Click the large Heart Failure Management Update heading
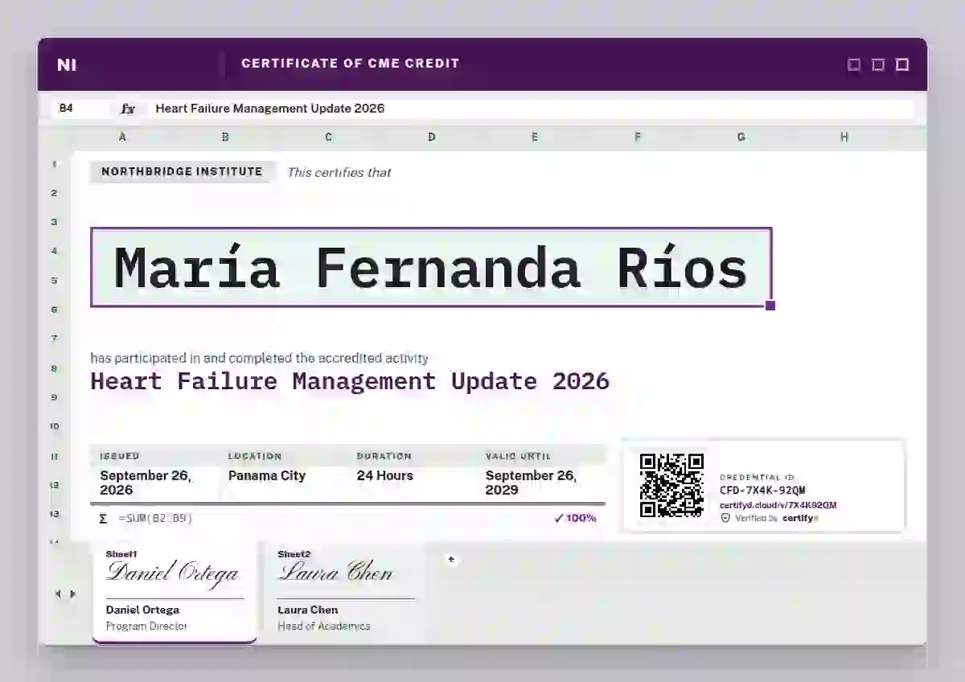 click(350, 381)
